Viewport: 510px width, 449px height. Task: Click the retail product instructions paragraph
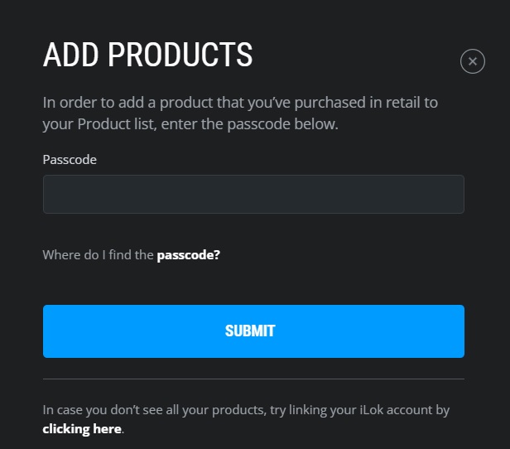[240, 114]
